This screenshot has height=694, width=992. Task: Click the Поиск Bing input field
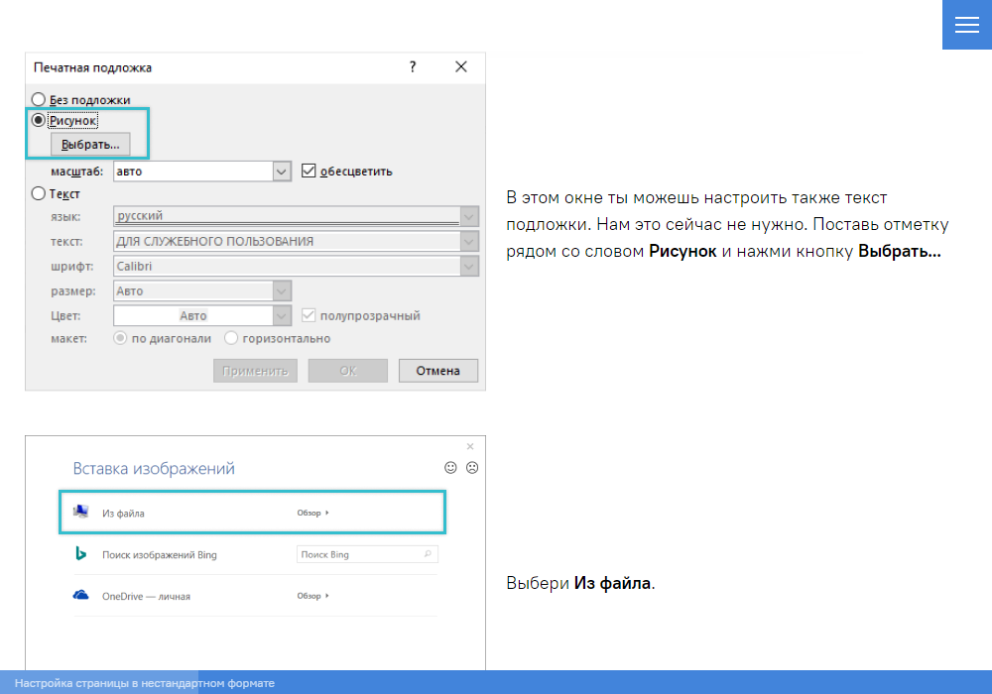[x=359, y=554]
